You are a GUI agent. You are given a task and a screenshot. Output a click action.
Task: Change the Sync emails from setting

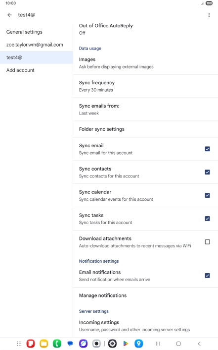[145, 110]
